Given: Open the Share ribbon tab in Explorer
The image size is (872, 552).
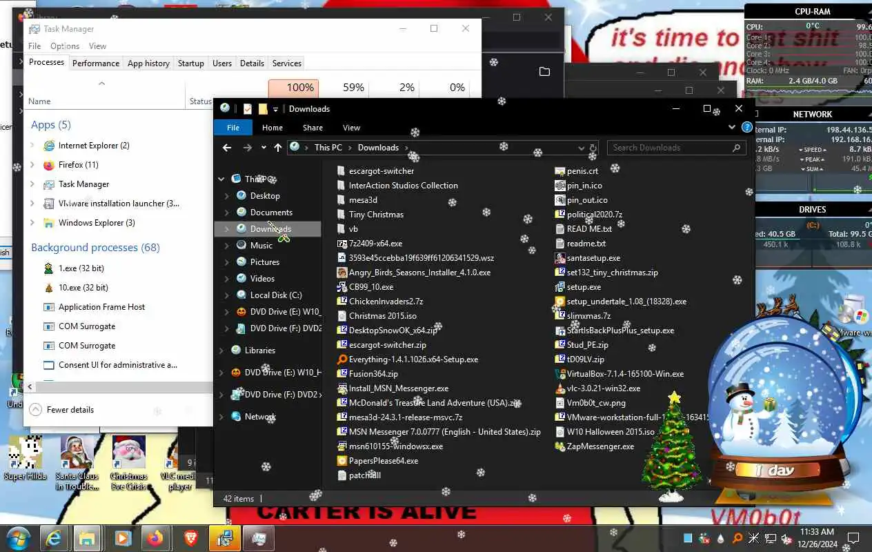Looking at the screenshot, I should coord(313,128).
